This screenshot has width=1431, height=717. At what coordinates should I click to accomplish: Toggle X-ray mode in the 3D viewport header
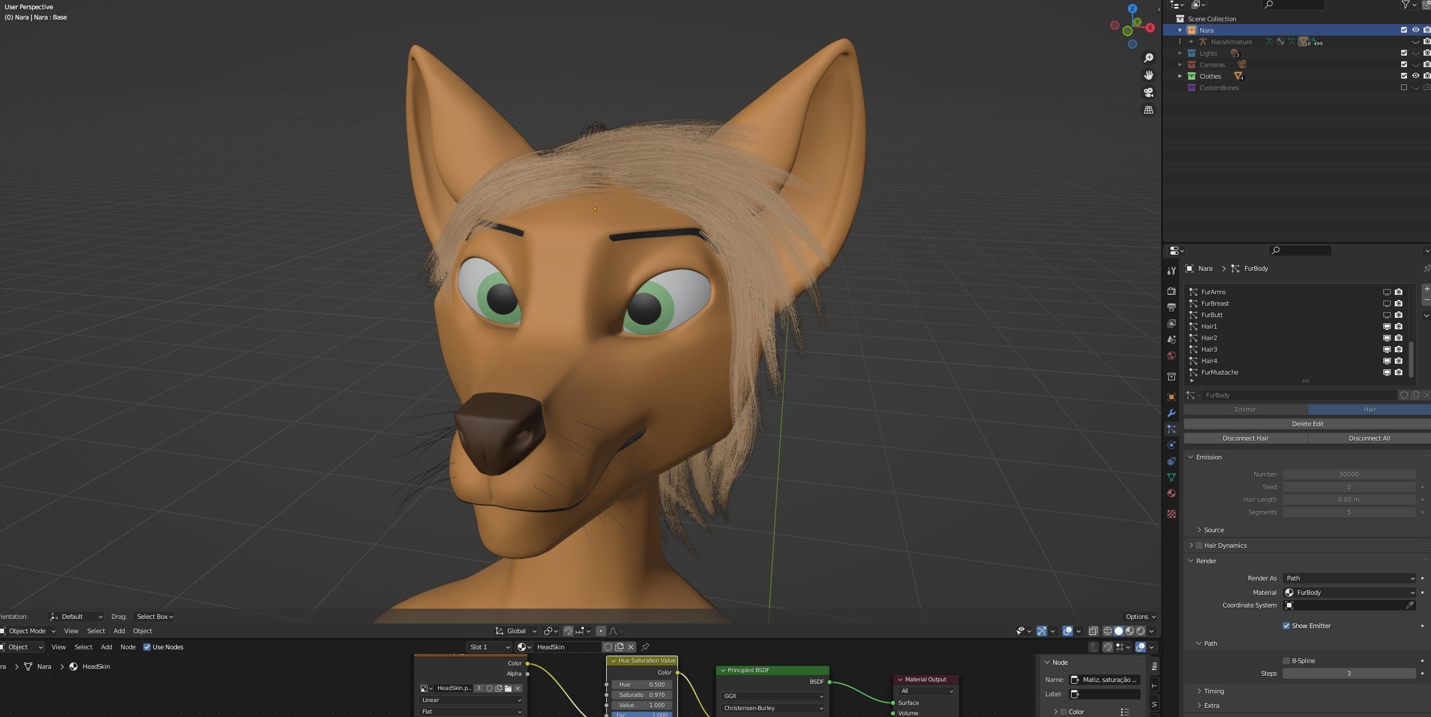[1093, 631]
